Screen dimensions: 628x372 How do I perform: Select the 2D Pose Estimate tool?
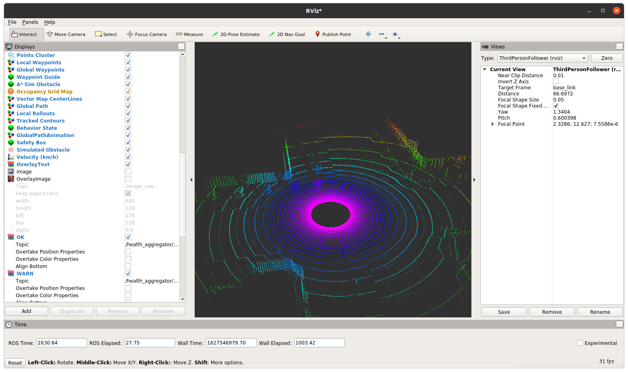(236, 34)
